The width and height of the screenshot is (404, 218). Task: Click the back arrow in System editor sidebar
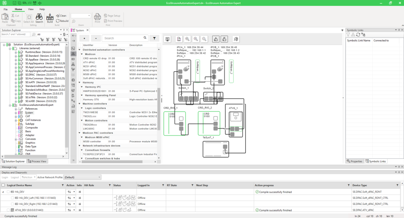tap(73, 35)
